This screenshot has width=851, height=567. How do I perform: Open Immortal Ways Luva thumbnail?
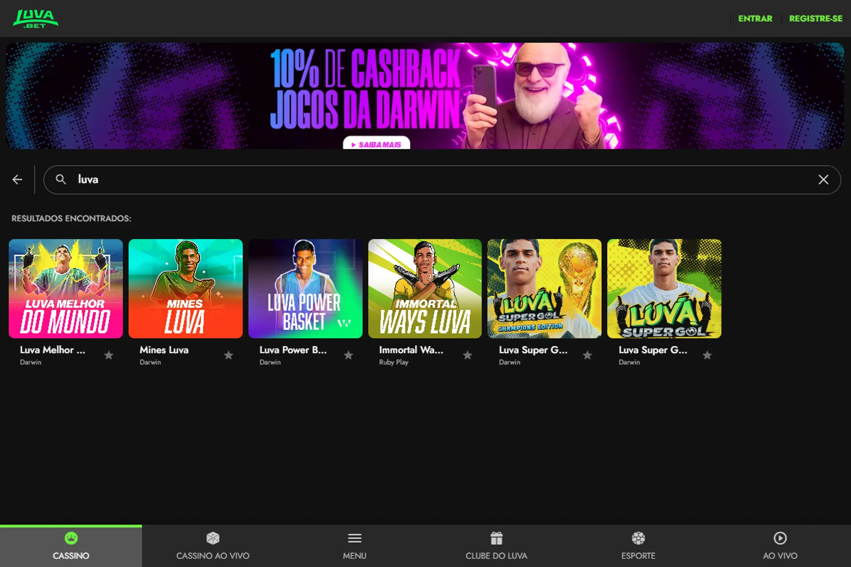tap(425, 288)
